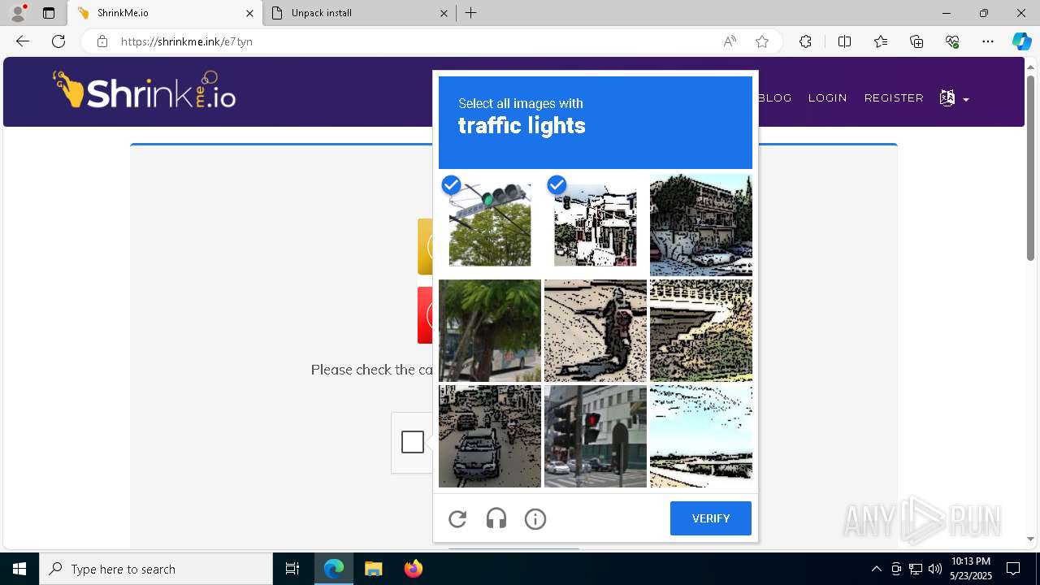Close the ShrinkMe.io tab
Image resolution: width=1040 pixels, height=585 pixels.
249,13
